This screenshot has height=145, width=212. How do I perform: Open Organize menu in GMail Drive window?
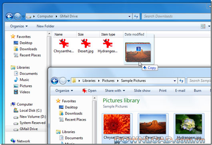pyautogui.click(x=19, y=26)
